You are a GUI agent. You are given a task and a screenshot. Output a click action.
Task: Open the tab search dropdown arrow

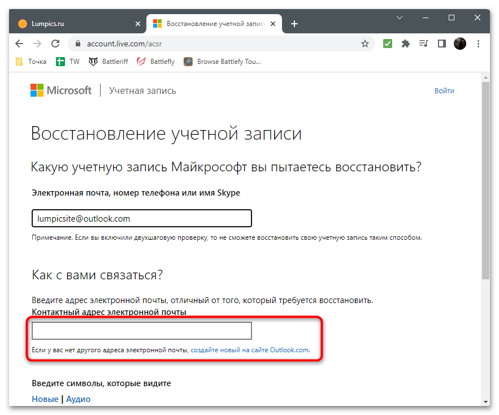pyautogui.click(x=400, y=18)
